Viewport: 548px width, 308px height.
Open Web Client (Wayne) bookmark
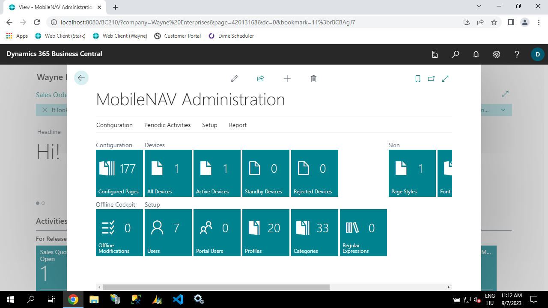pos(120,36)
